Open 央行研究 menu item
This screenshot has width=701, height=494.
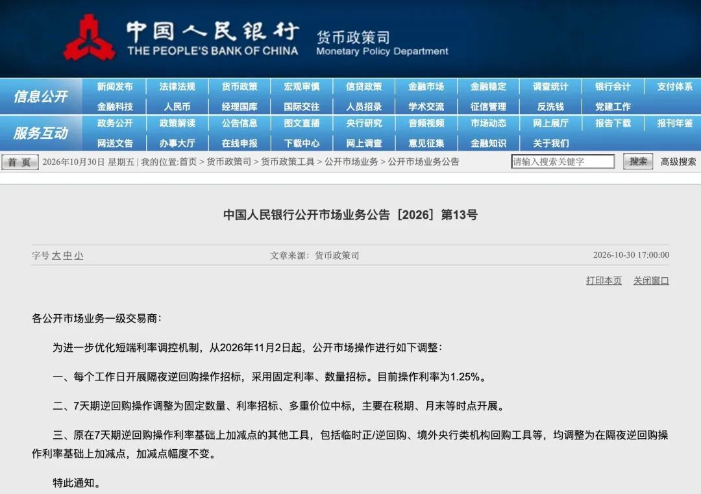364,123
